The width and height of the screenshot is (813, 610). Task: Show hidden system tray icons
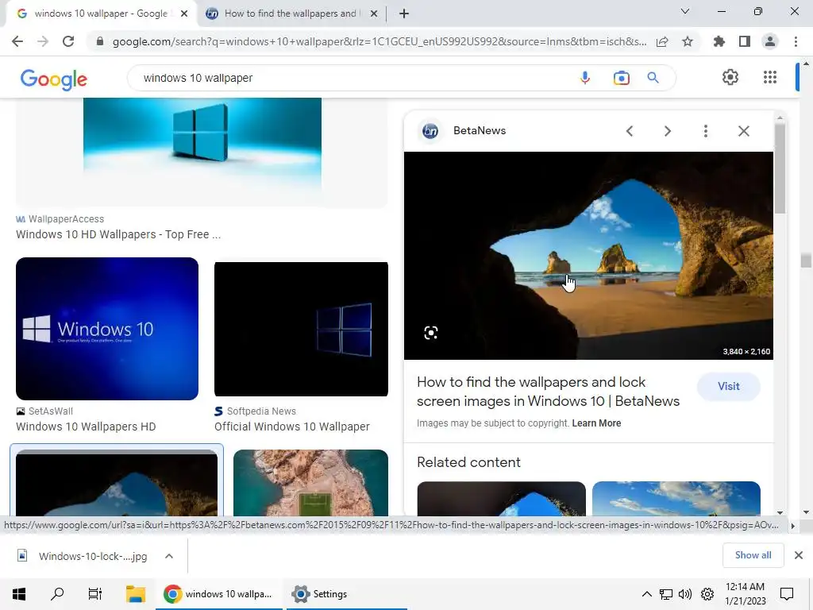[x=646, y=594]
